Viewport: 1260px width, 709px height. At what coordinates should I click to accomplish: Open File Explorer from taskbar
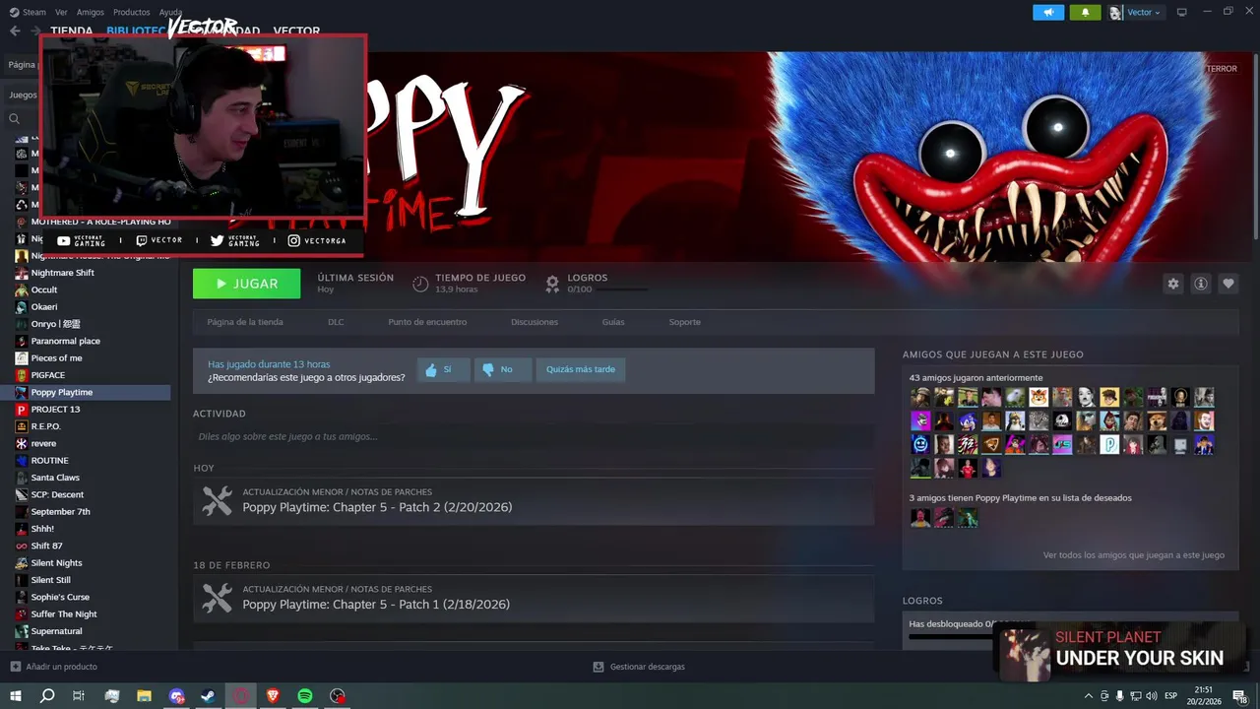(144, 696)
